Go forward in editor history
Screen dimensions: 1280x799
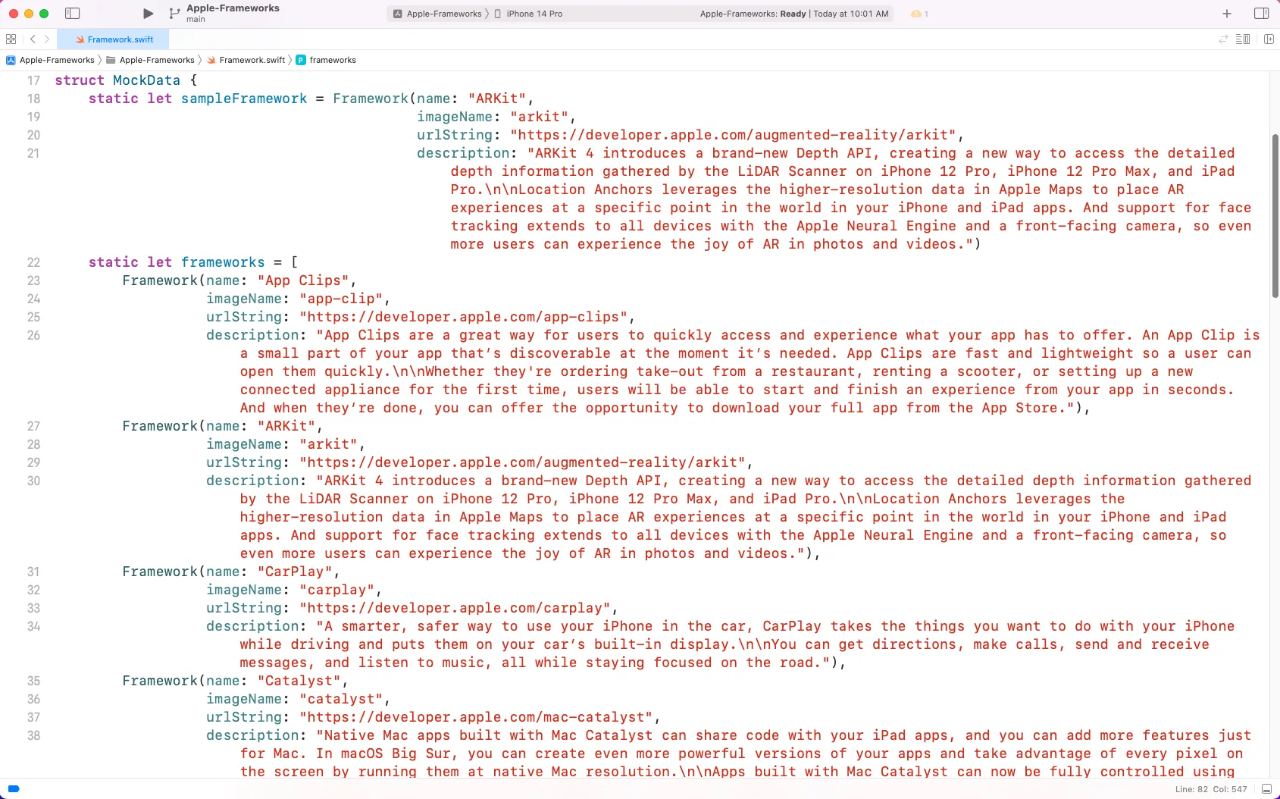coord(47,39)
